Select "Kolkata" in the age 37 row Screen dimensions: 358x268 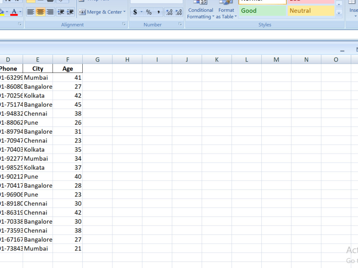click(x=38, y=168)
